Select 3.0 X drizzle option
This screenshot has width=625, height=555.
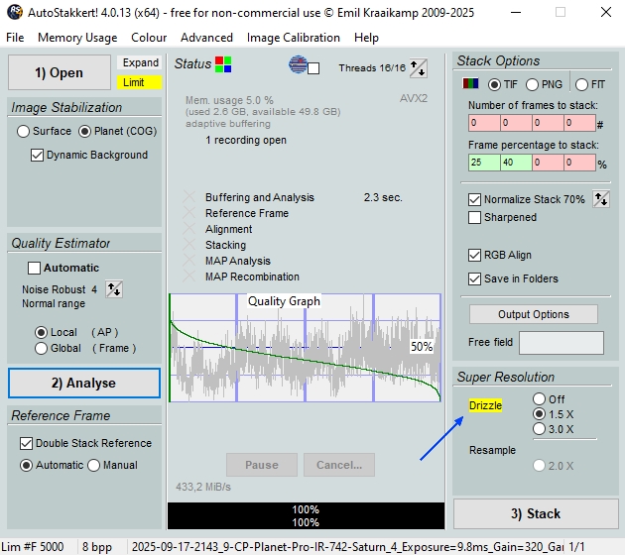[539, 429]
